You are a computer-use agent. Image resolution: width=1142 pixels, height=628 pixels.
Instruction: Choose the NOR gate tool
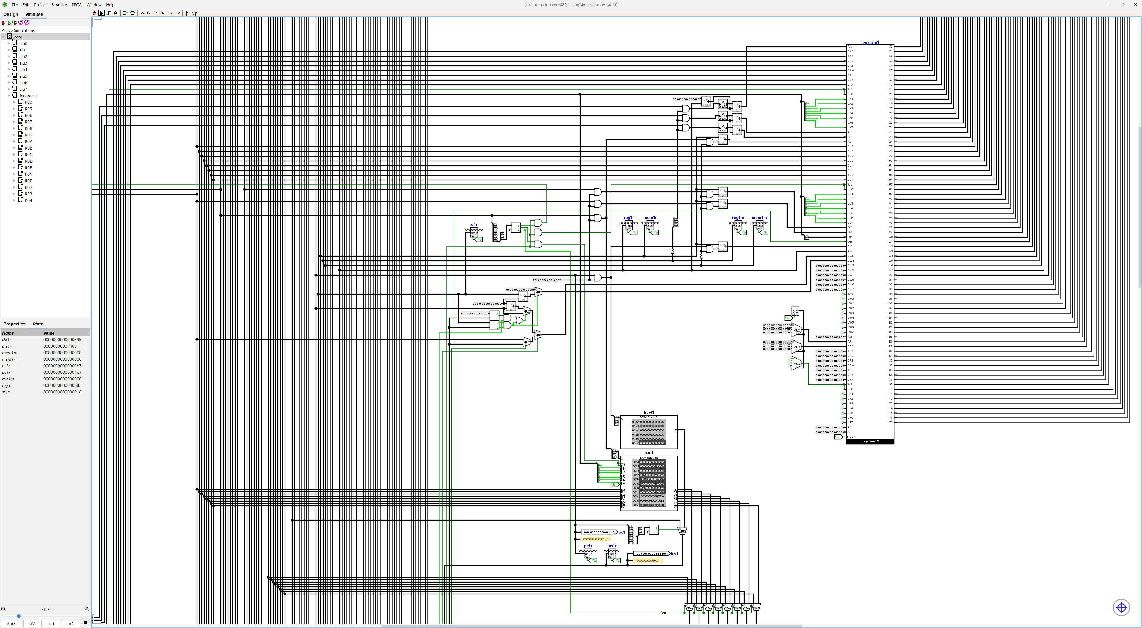click(x=178, y=13)
